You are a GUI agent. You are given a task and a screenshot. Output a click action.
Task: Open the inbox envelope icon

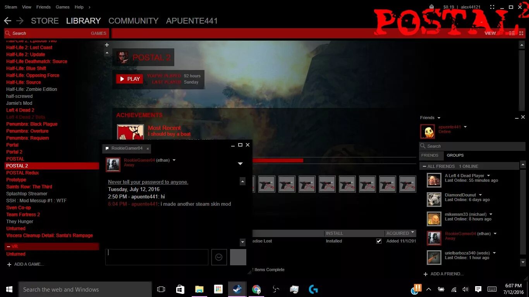pos(432,7)
